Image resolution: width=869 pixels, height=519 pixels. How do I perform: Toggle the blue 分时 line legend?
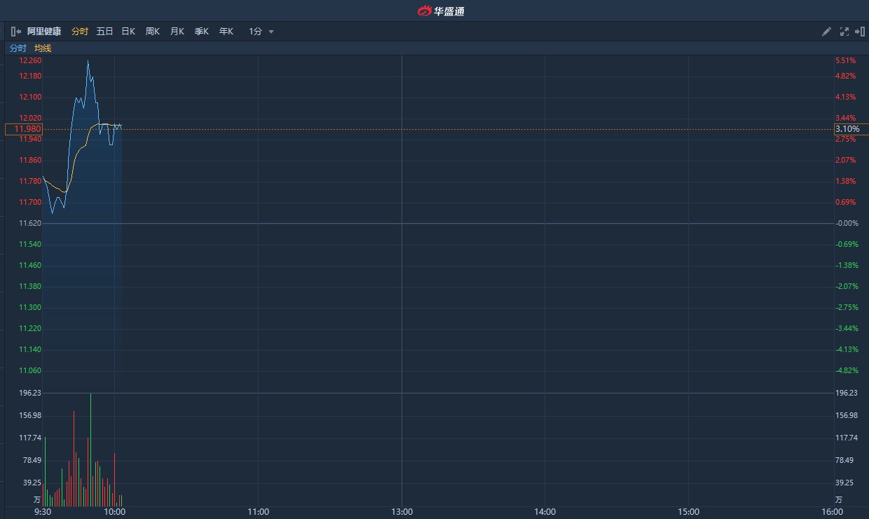[x=18, y=48]
